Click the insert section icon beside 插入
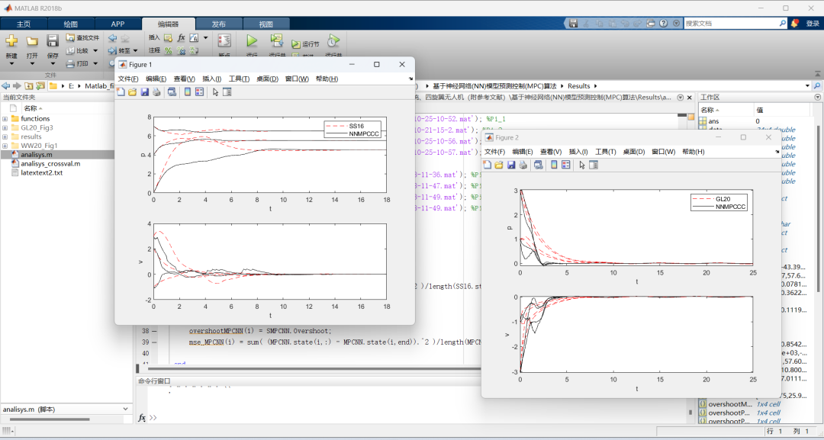This screenshot has width=824, height=440. coord(168,38)
